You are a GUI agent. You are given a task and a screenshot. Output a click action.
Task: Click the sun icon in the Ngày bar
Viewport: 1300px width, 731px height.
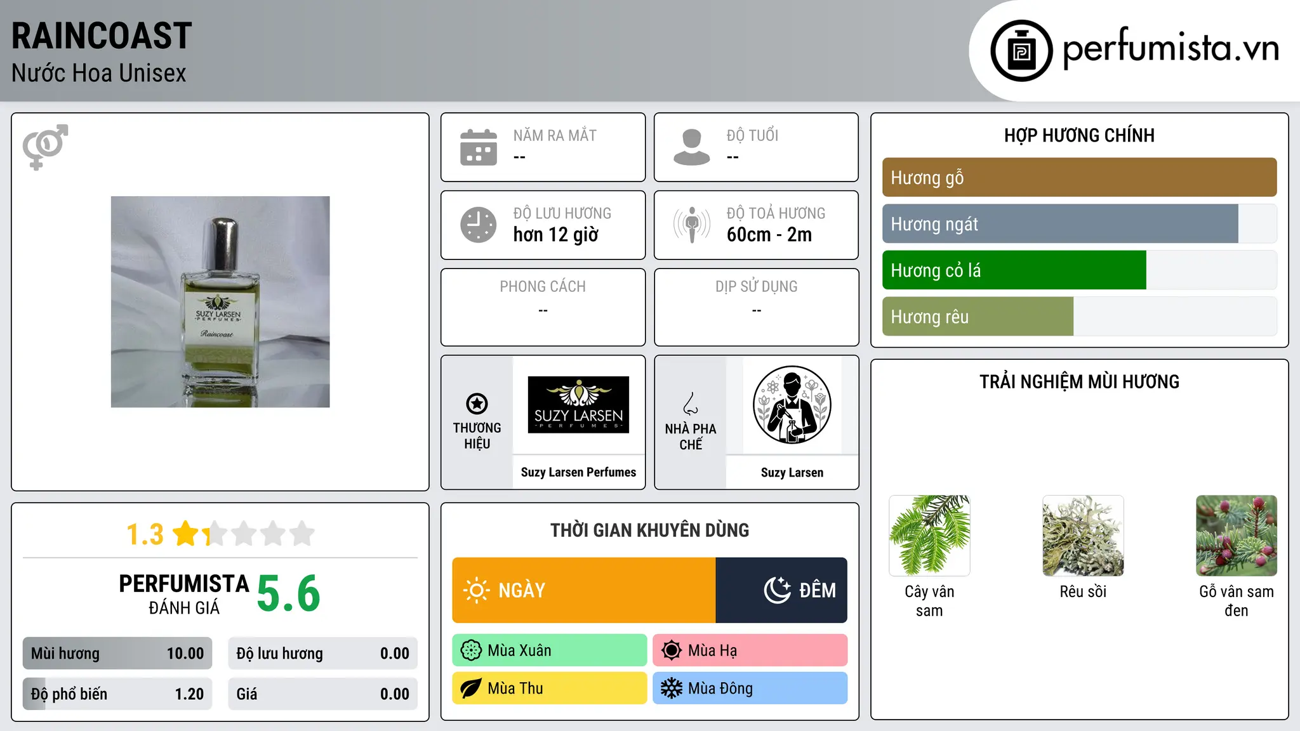coord(476,590)
